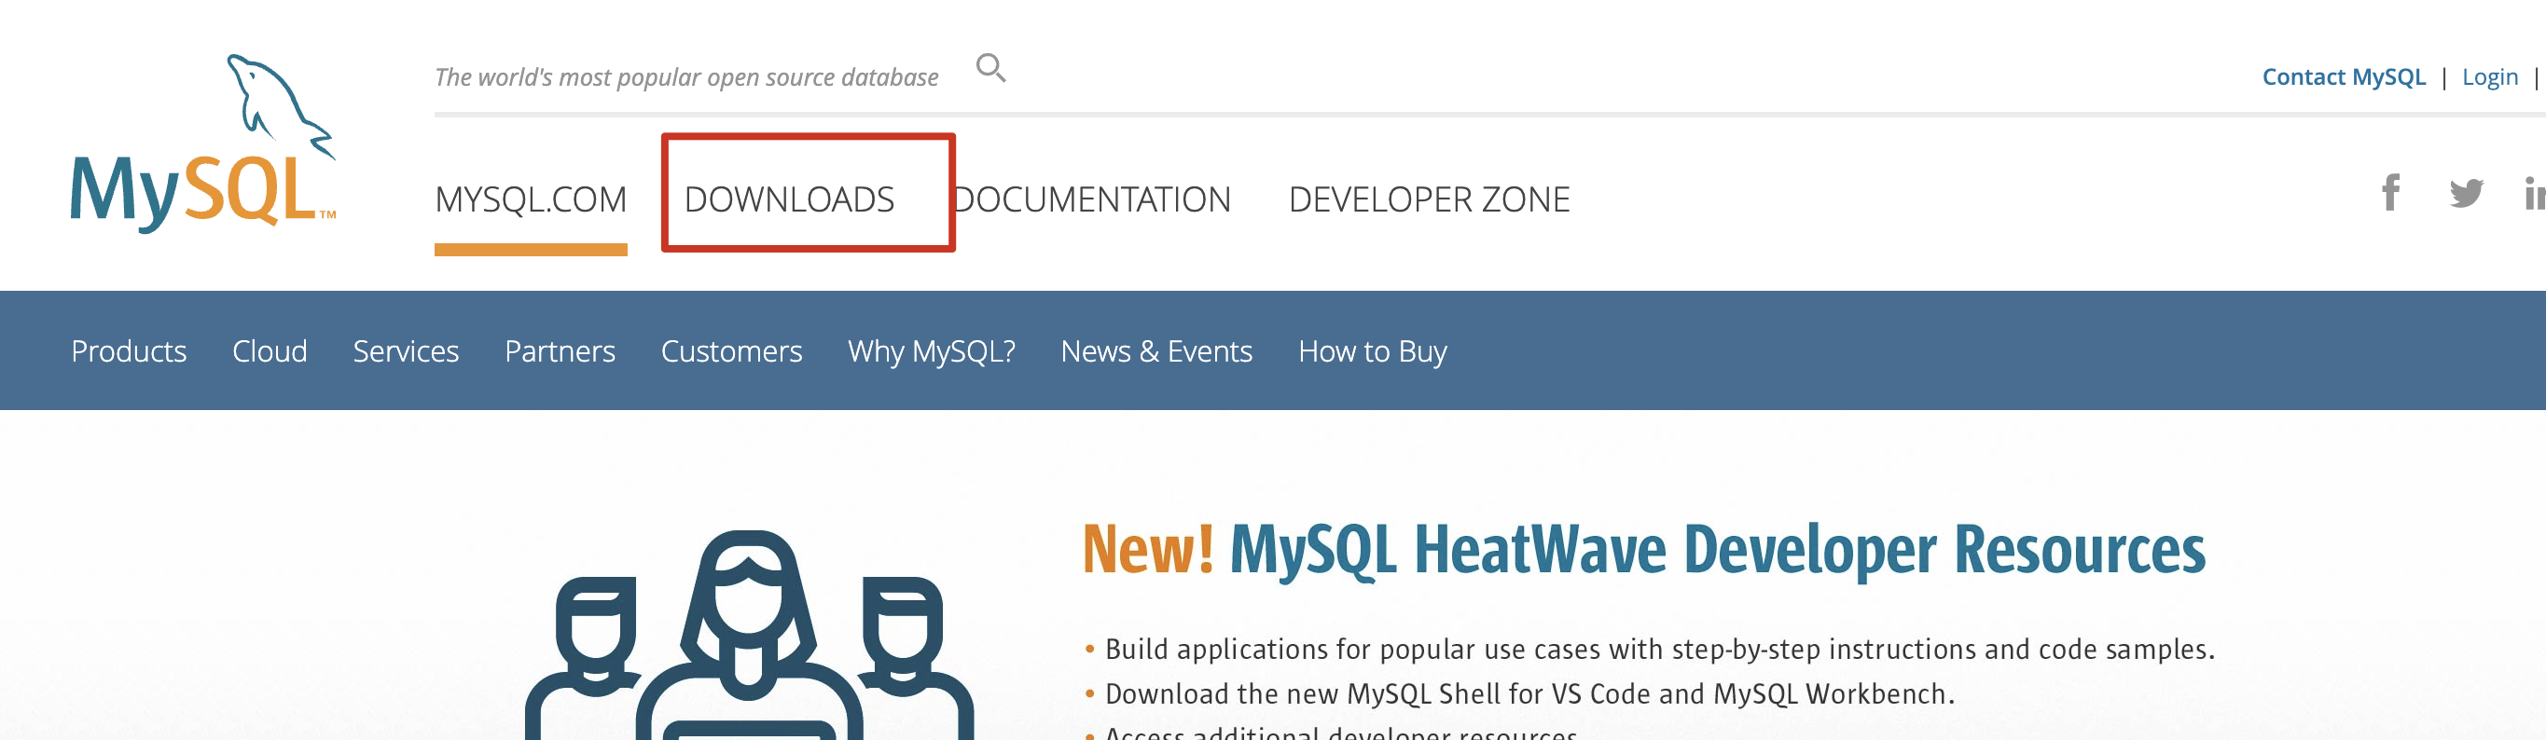
Task: Open the DOWNLOADS tab
Action: (789, 199)
